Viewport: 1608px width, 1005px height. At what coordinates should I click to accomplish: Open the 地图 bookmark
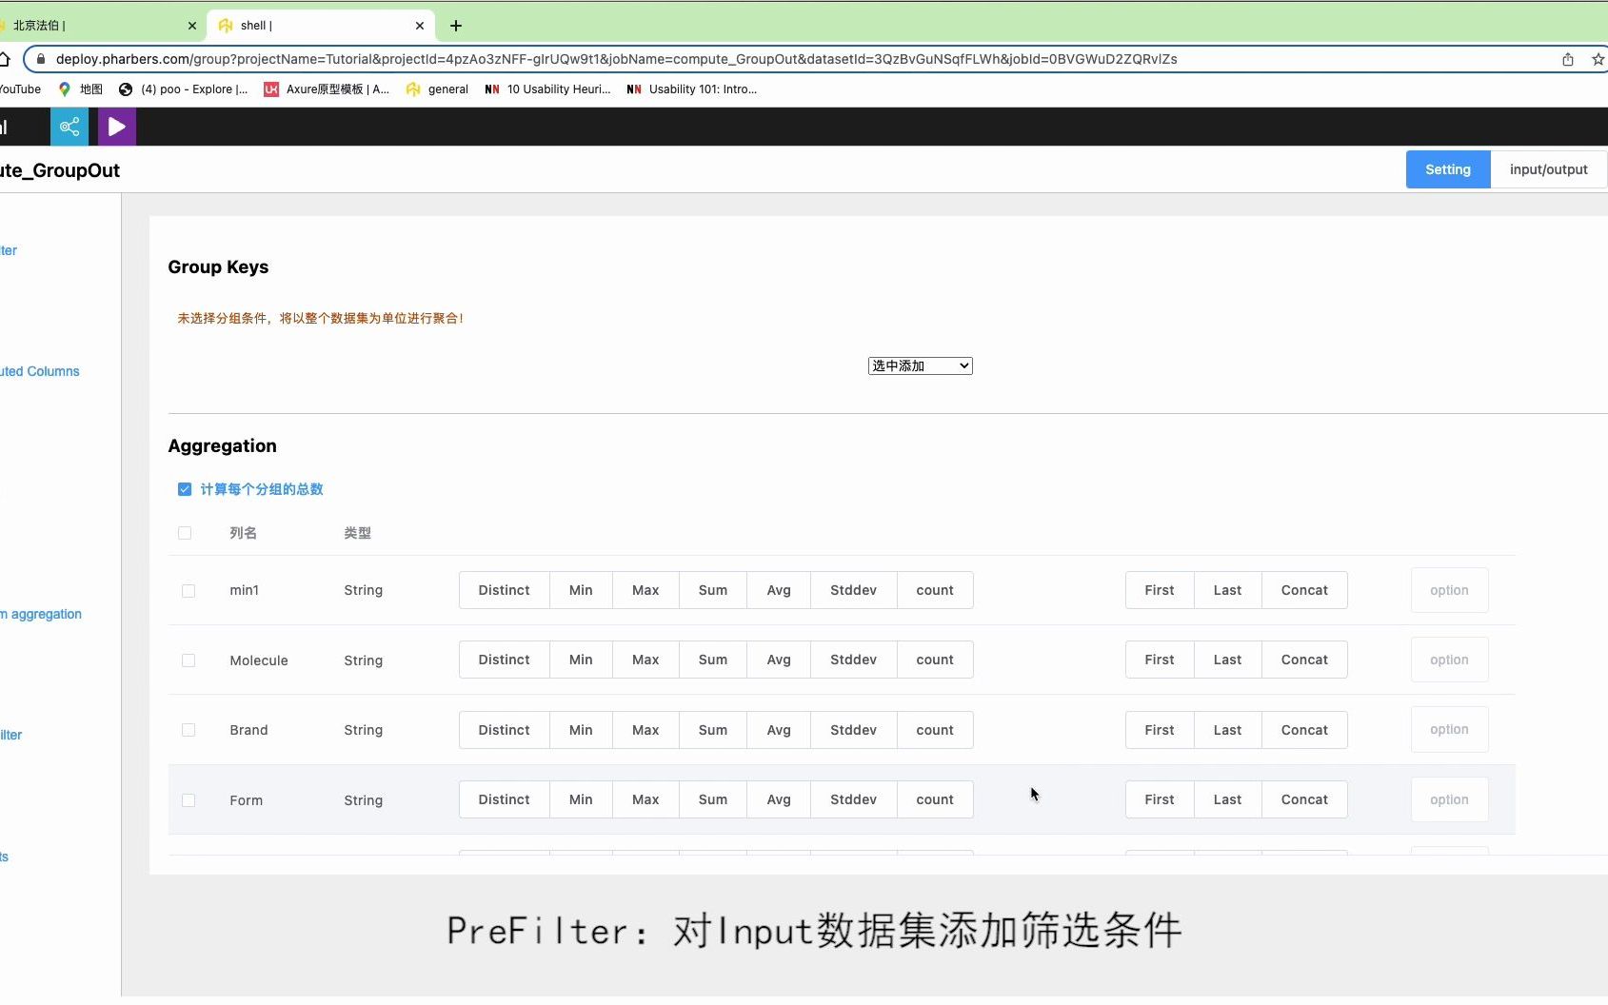[x=81, y=89]
